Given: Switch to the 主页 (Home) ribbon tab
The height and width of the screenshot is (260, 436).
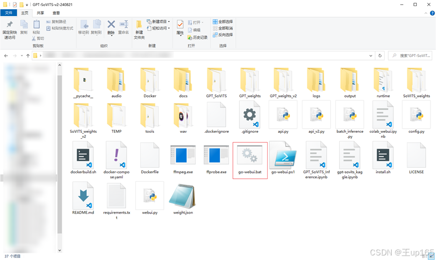Looking at the screenshot, I should point(25,13).
